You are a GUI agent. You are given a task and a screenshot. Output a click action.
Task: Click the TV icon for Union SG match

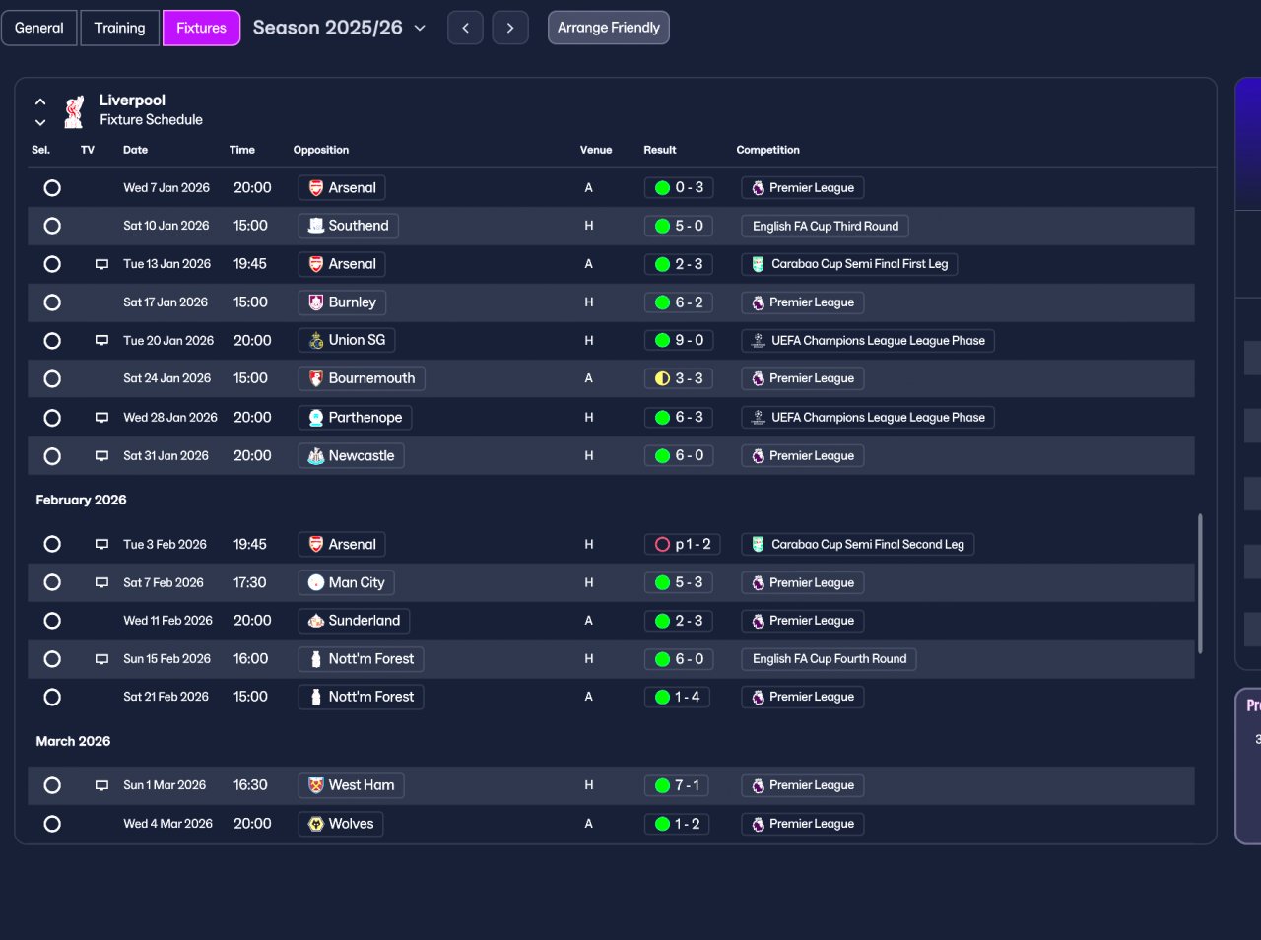[x=101, y=341]
